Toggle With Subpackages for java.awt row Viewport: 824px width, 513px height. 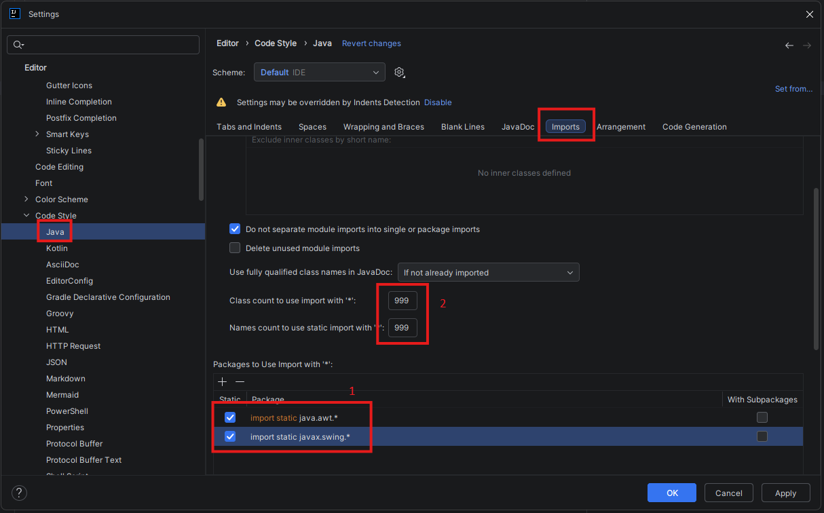762,417
